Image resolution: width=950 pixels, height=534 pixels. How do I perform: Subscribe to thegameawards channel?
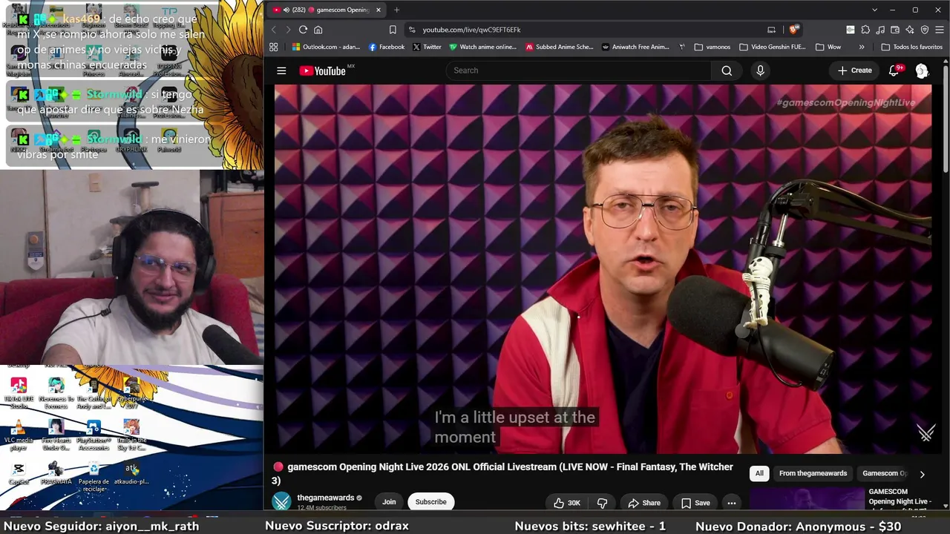pyautogui.click(x=430, y=502)
